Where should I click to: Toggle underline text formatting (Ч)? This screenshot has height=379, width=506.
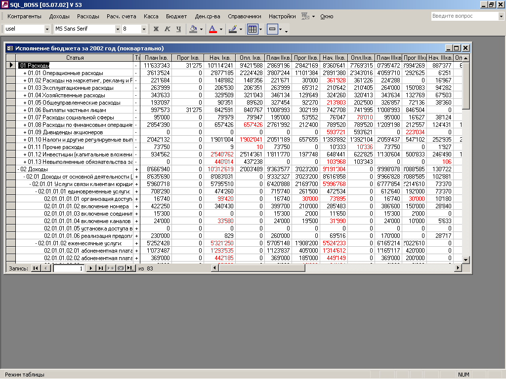pyautogui.click(x=178, y=29)
